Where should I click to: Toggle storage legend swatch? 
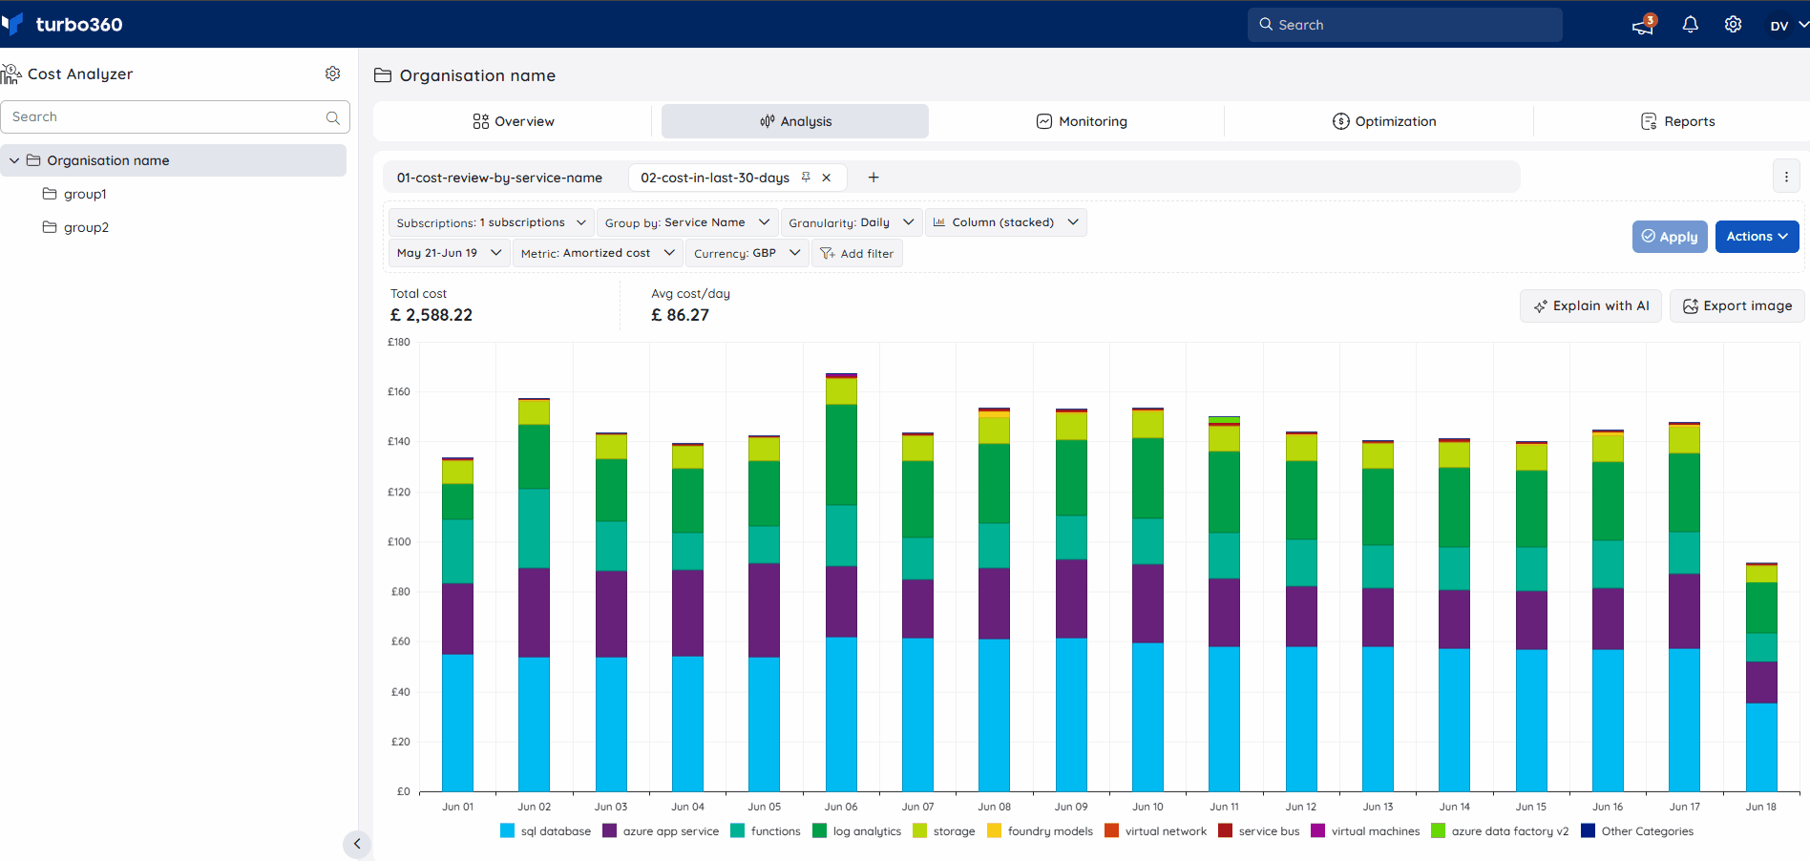click(x=919, y=831)
